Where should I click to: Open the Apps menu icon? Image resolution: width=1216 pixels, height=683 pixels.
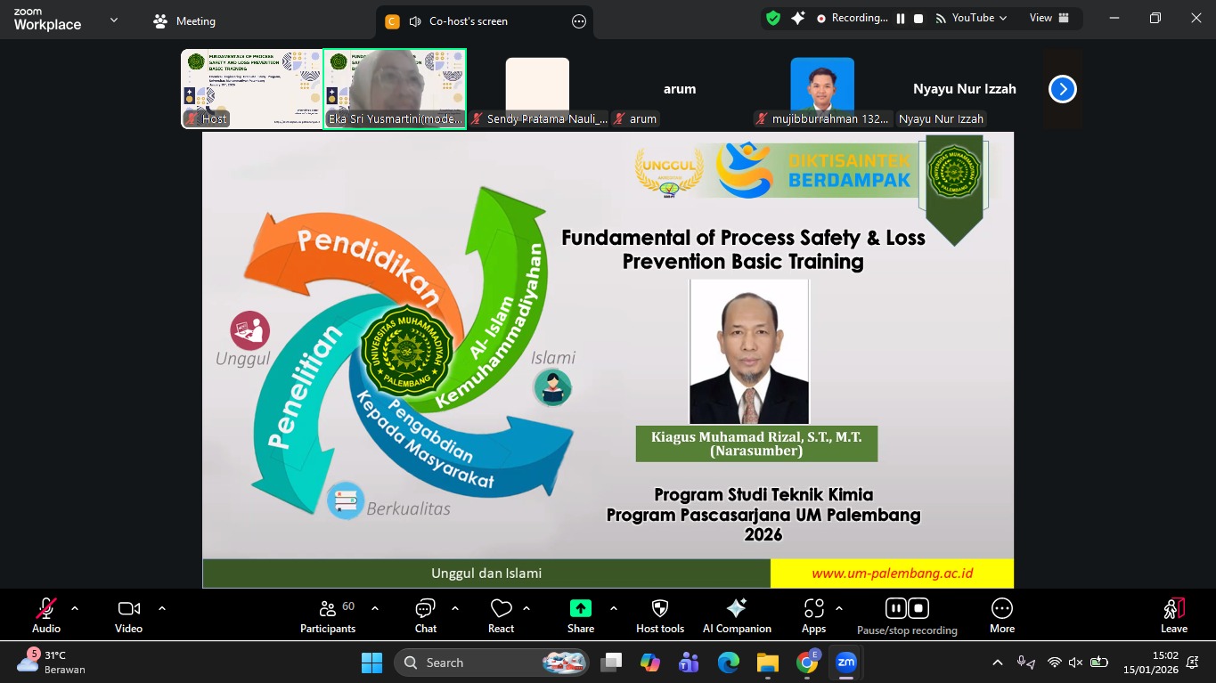pyautogui.click(x=813, y=615)
